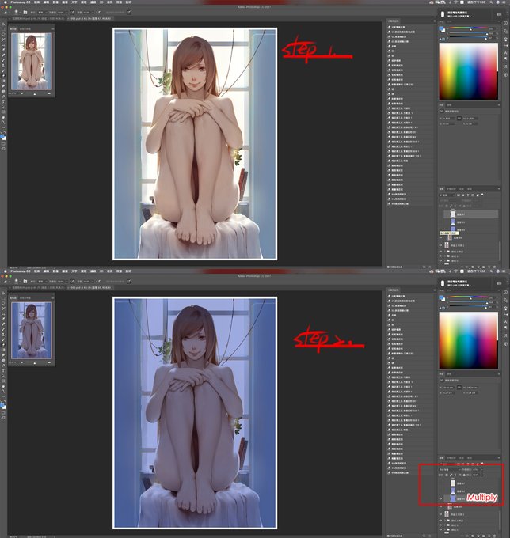The height and width of the screenshot is (538, 510).
Task: Open the blend mode dropdown in the bottom Layers panel
Action: [450, 469]
